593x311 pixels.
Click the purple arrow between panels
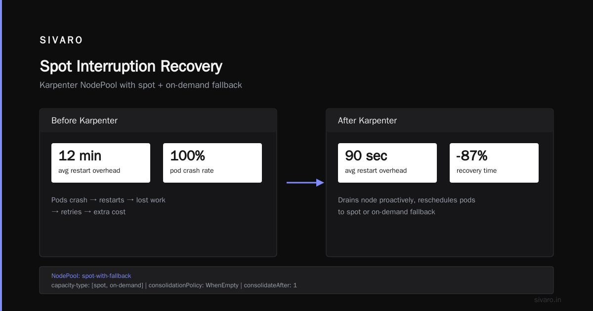pos(305,183)
